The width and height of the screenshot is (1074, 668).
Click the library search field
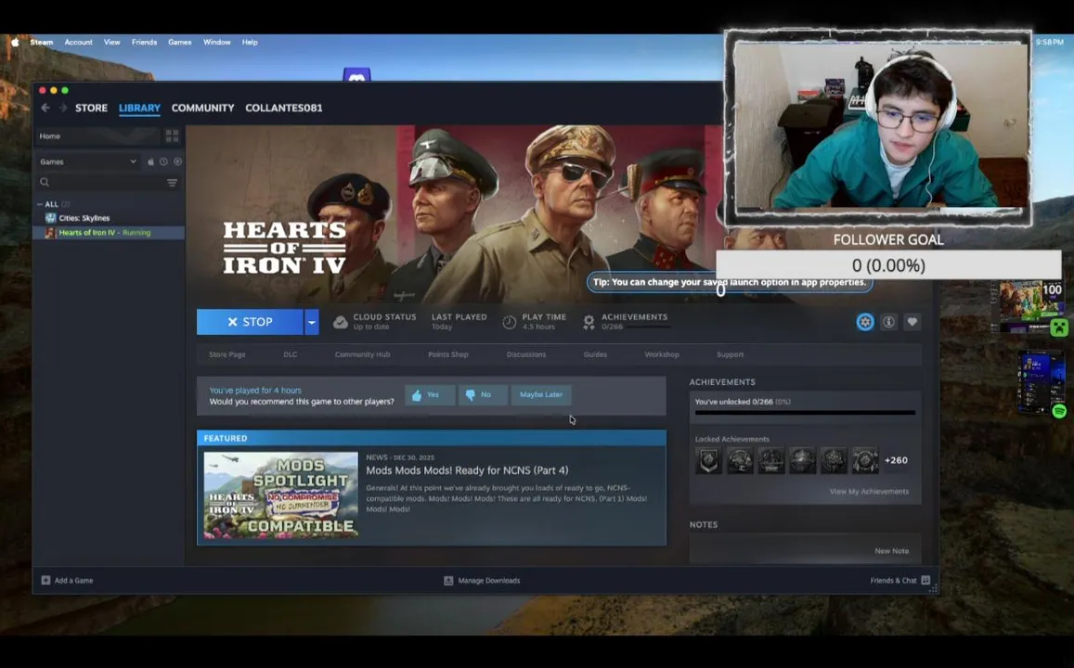click(100, 182)
